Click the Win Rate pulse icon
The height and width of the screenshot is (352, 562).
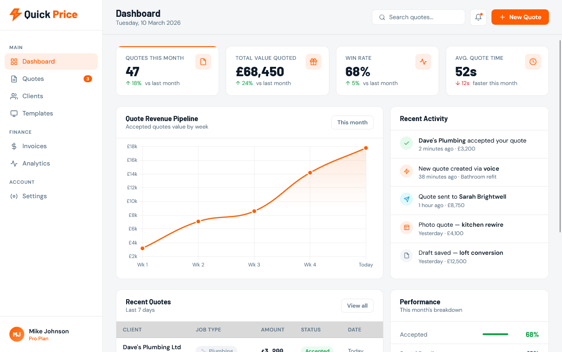tap(423, 62)
